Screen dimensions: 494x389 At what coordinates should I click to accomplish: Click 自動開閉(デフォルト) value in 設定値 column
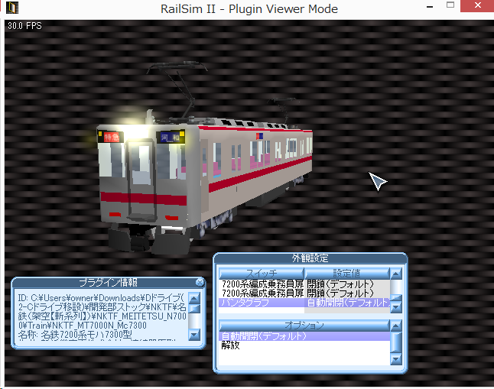click(x=347, y=303)
